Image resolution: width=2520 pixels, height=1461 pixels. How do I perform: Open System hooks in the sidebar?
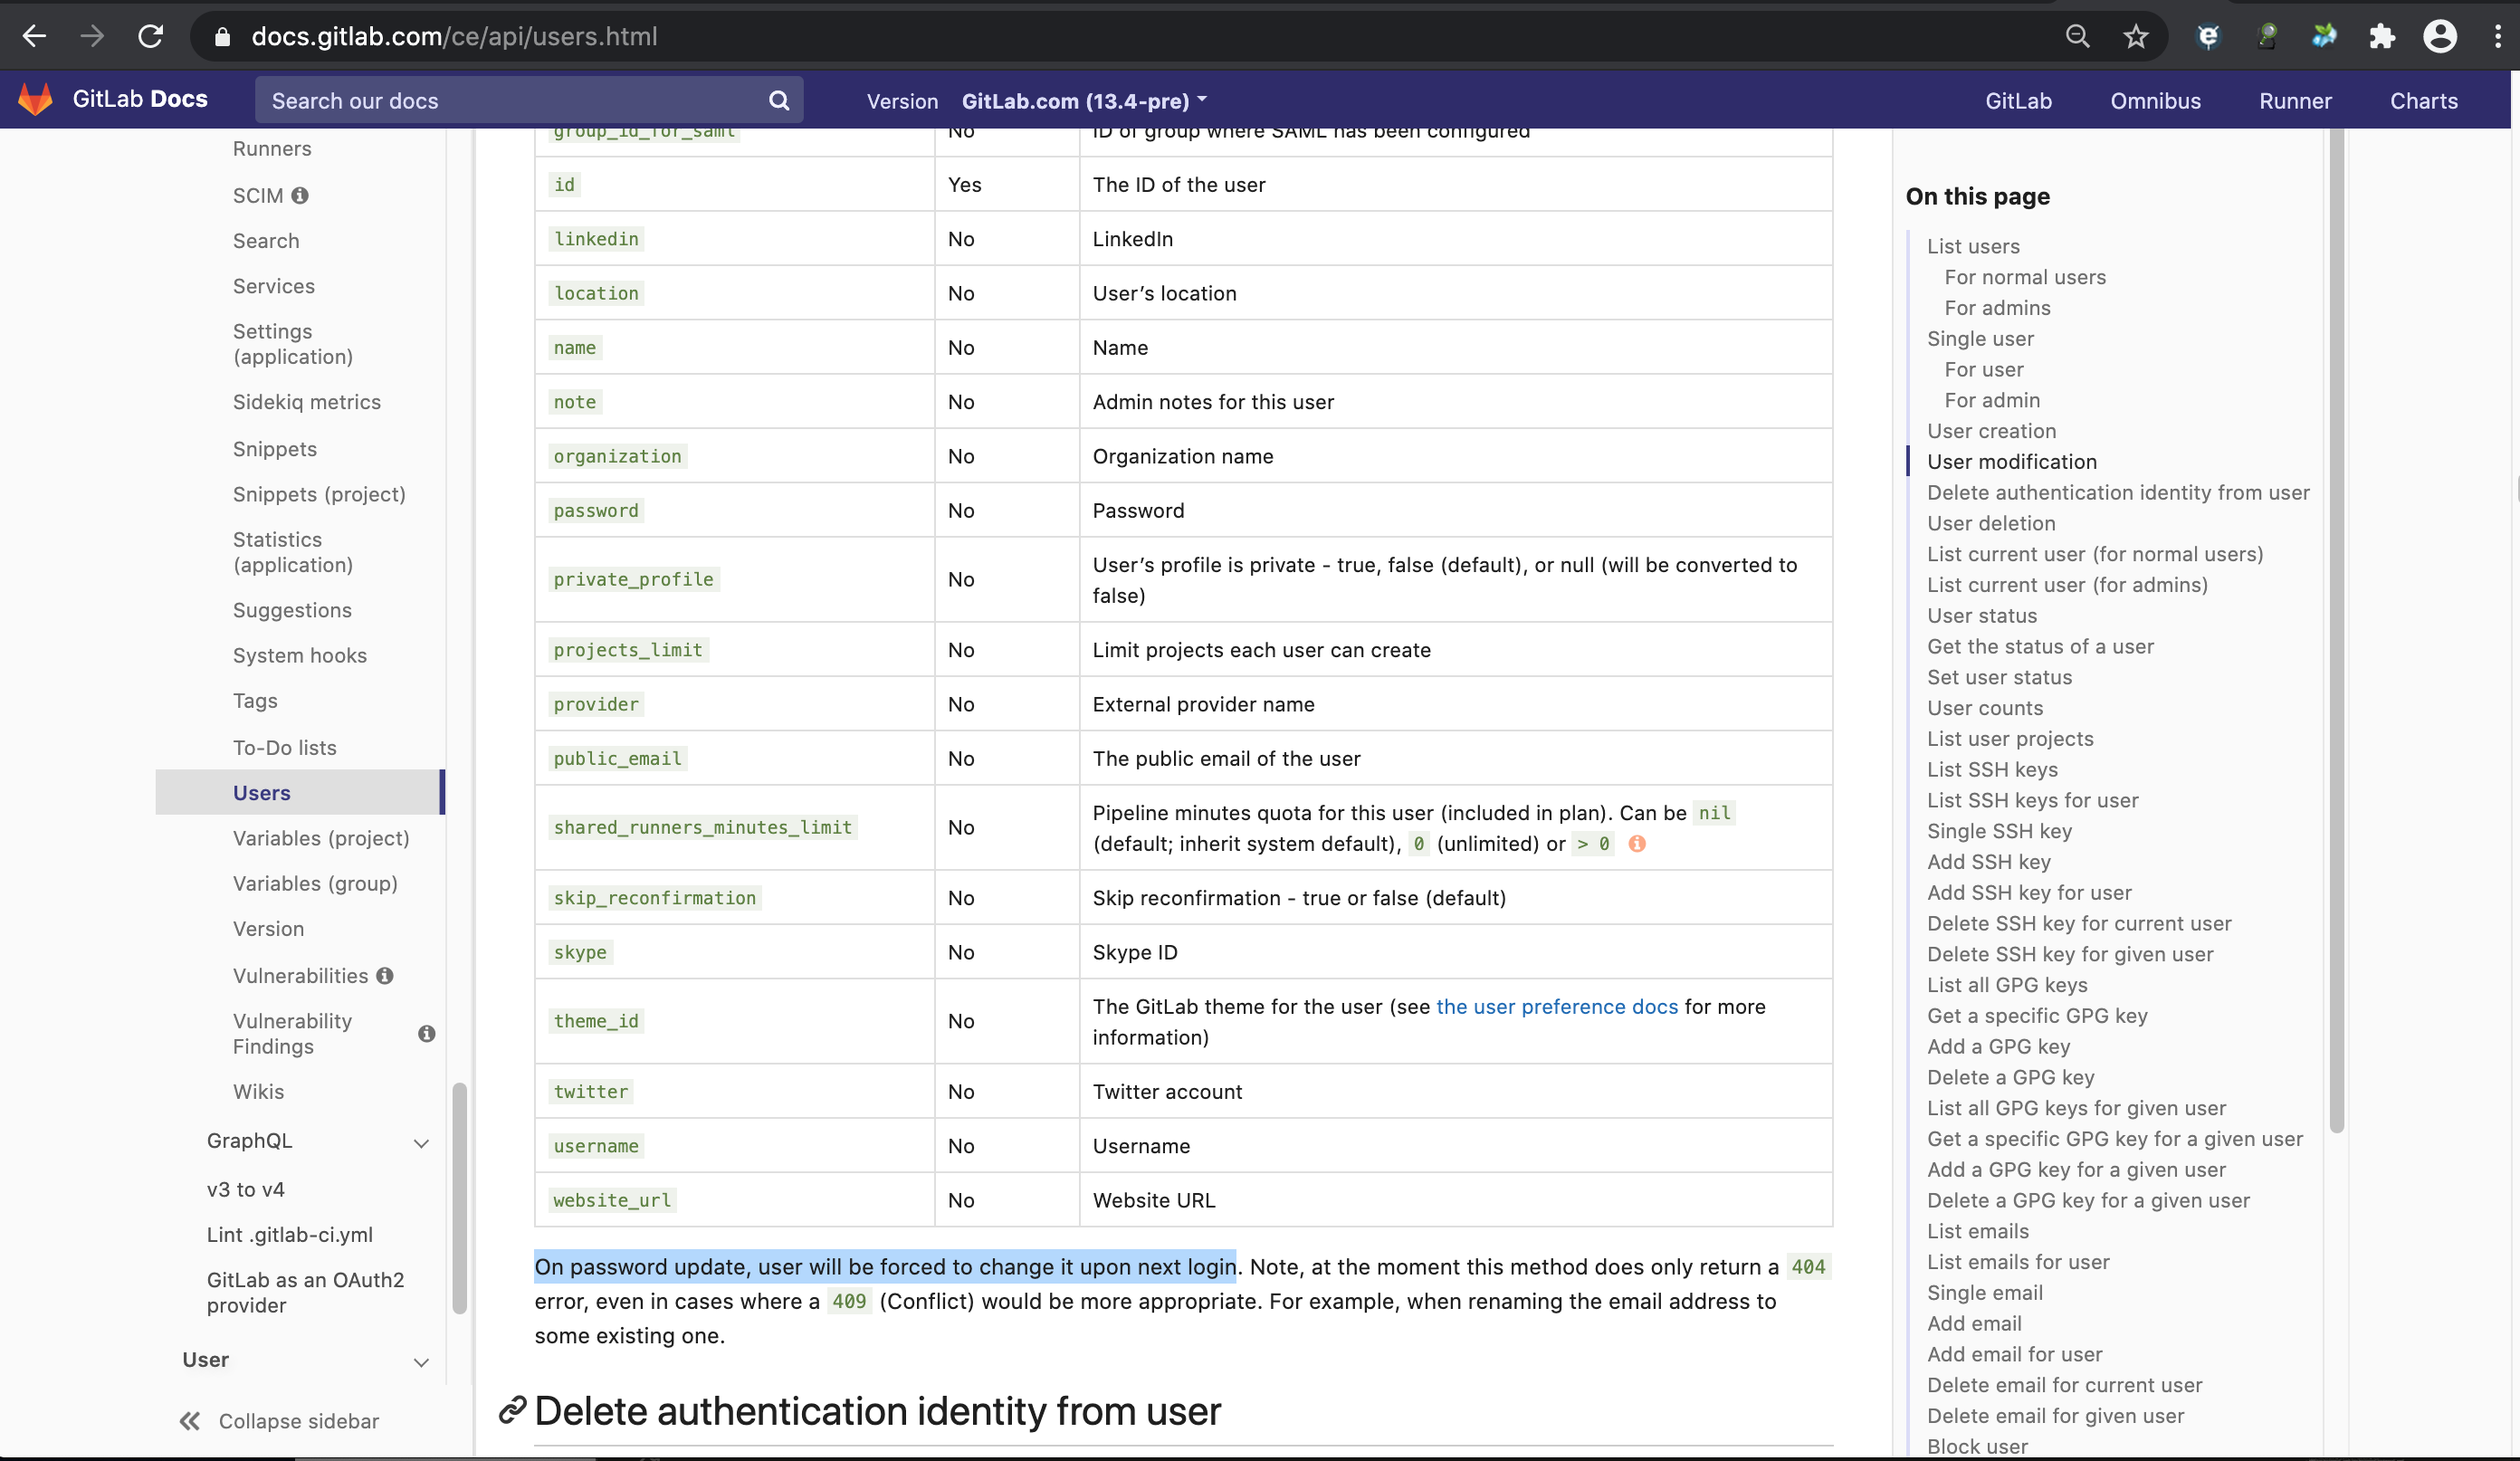click(300, 656)
